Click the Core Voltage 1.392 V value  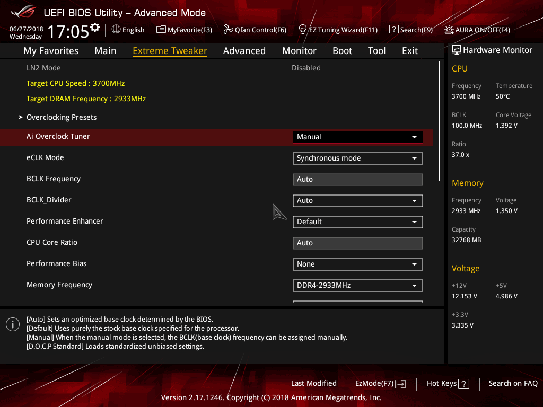[506, 126]
